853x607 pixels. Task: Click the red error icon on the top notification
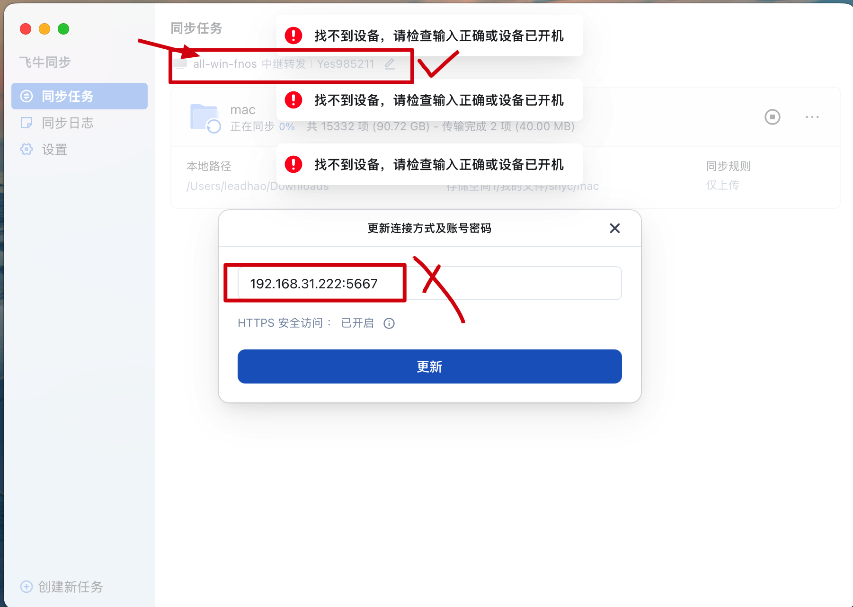coord(293,36)
